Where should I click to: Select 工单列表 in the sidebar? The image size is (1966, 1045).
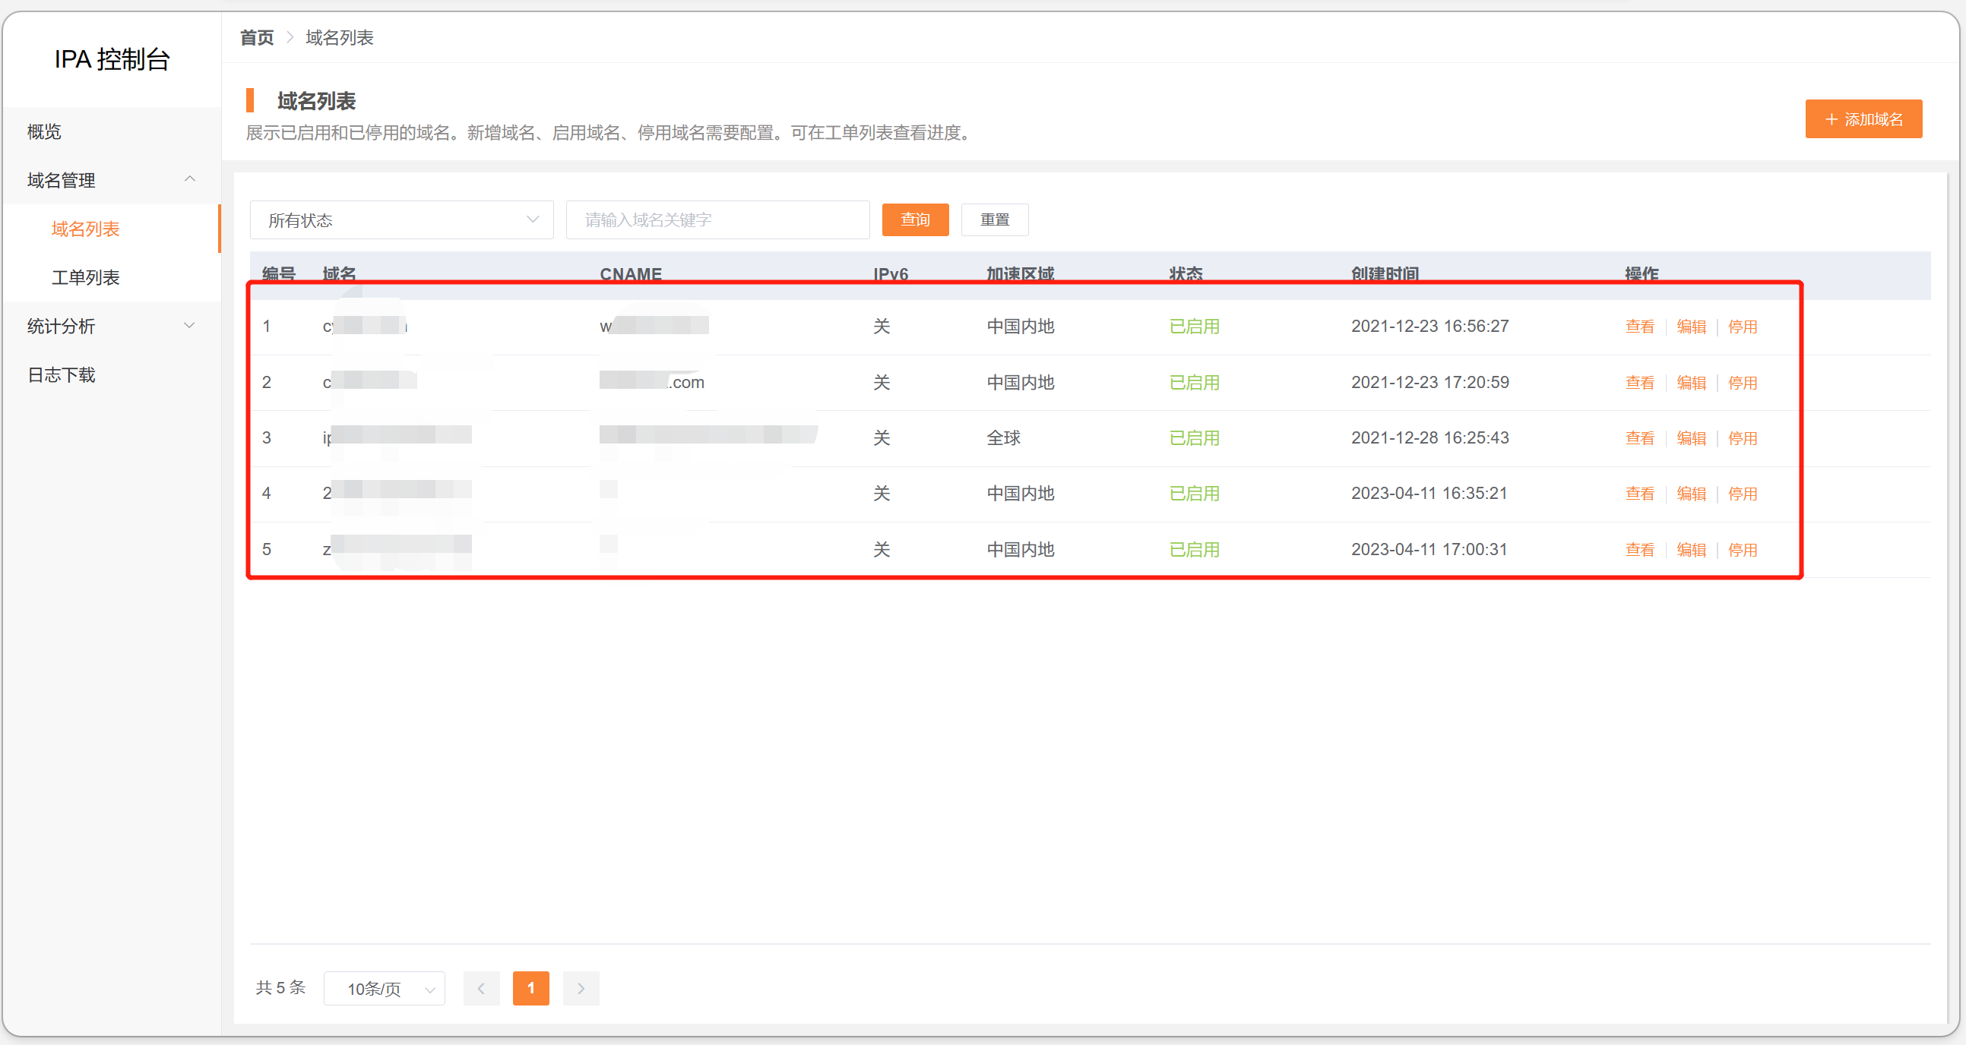85,277
